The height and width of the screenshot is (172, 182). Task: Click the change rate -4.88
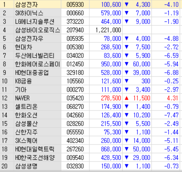coord(171,39)
